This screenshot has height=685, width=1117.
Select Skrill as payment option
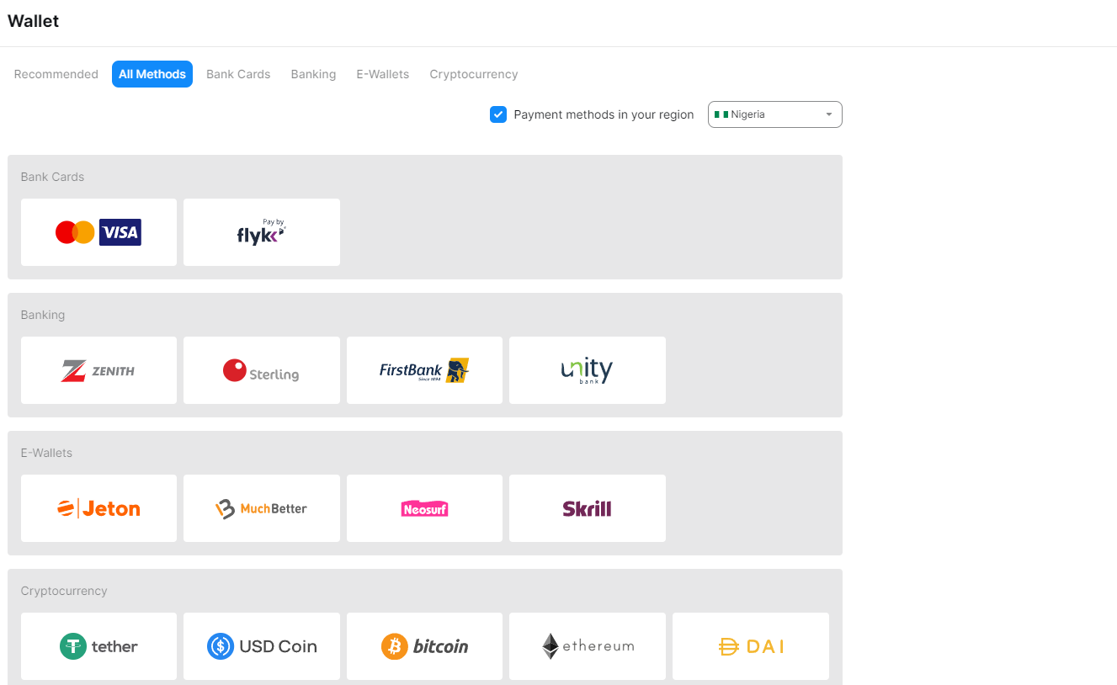[587, 508]
